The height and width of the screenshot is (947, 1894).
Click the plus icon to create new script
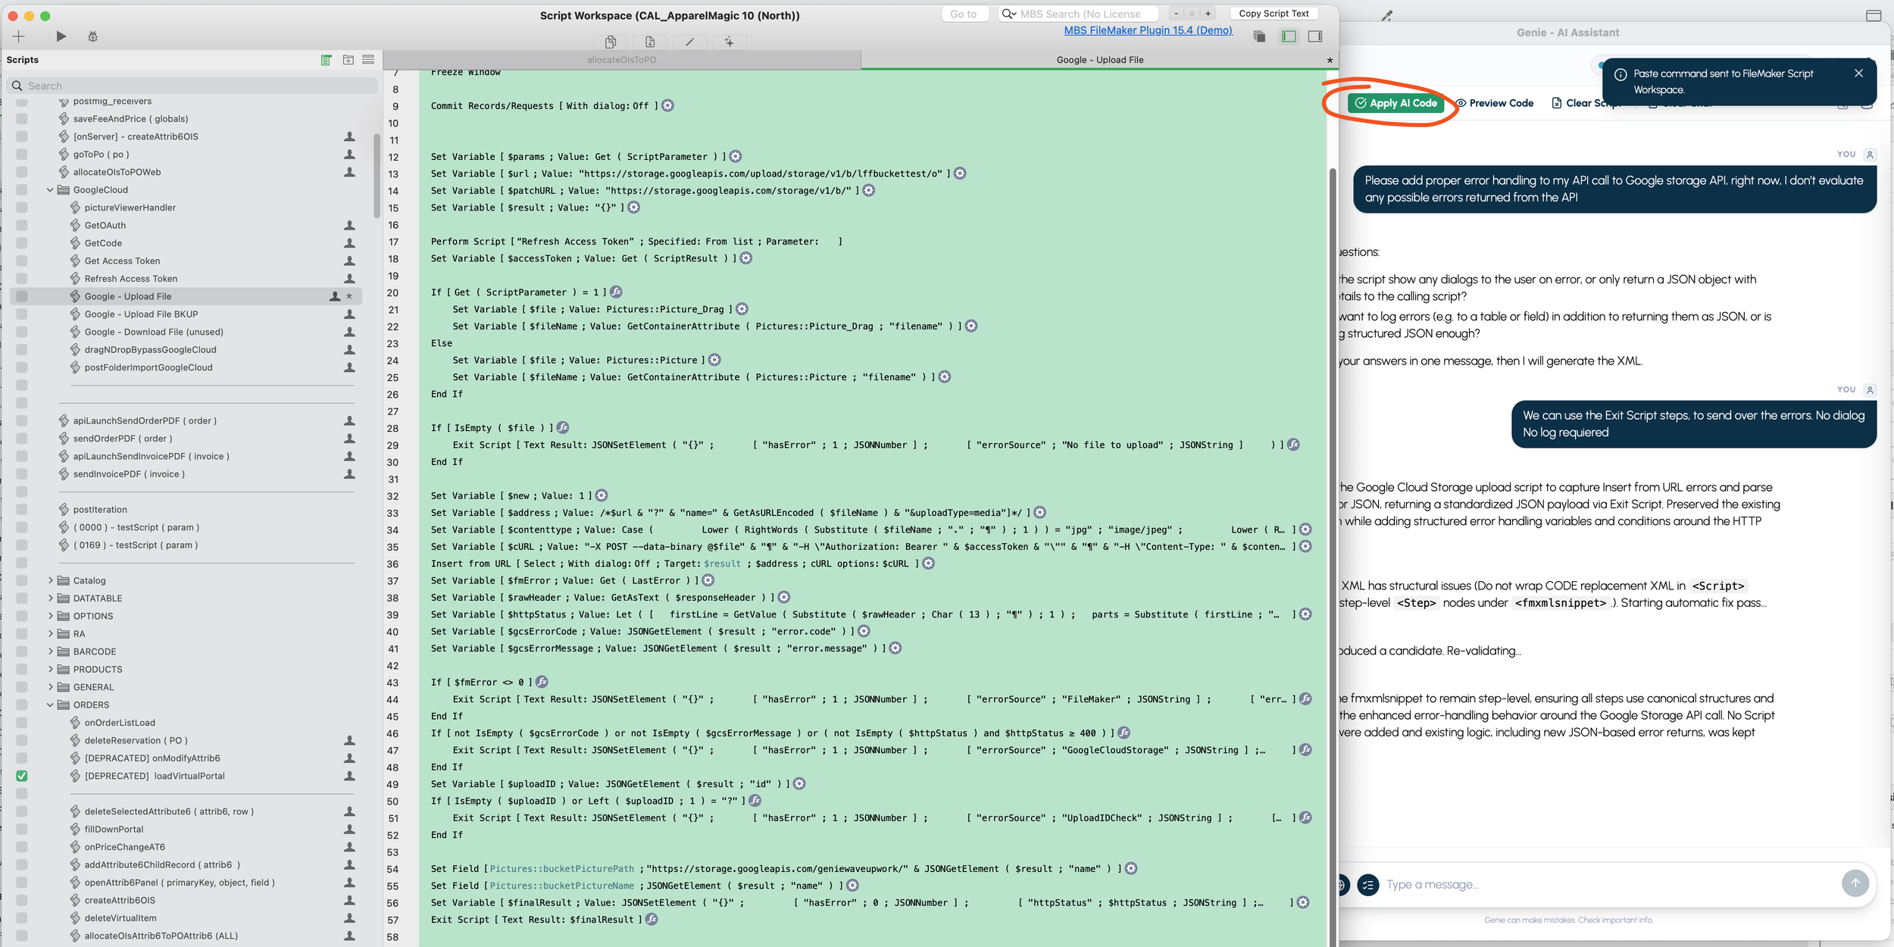click(x=19, y=36)
